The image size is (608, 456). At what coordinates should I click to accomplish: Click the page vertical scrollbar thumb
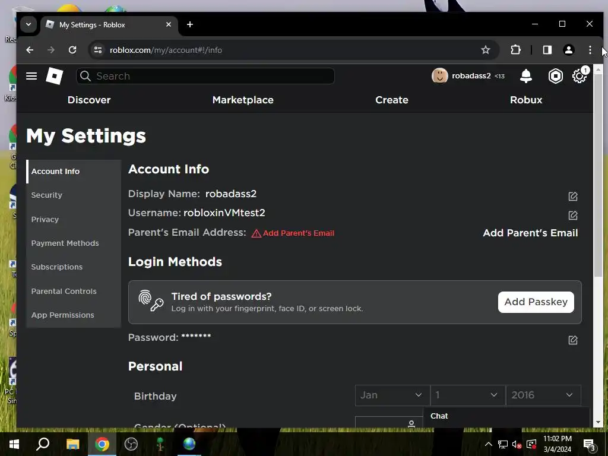coord(598,176)
